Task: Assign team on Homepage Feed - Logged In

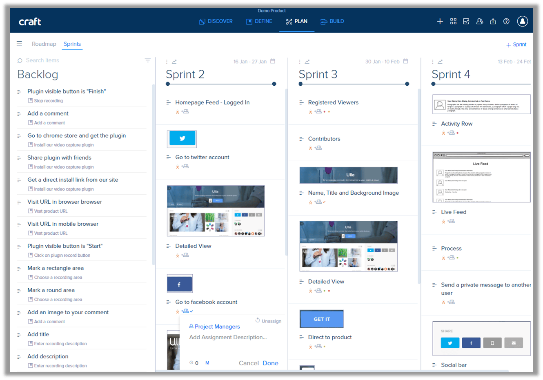Action: click(185, 111)
